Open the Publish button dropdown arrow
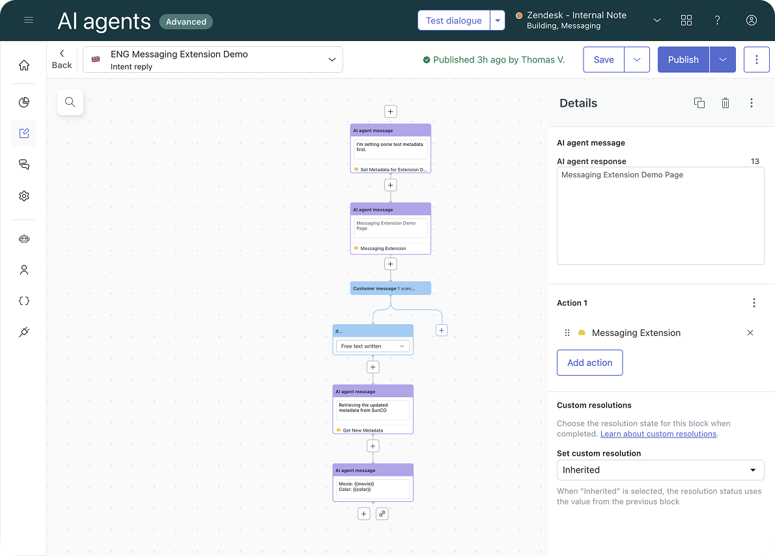Screen dimensions: 775x556 (722, 60)
